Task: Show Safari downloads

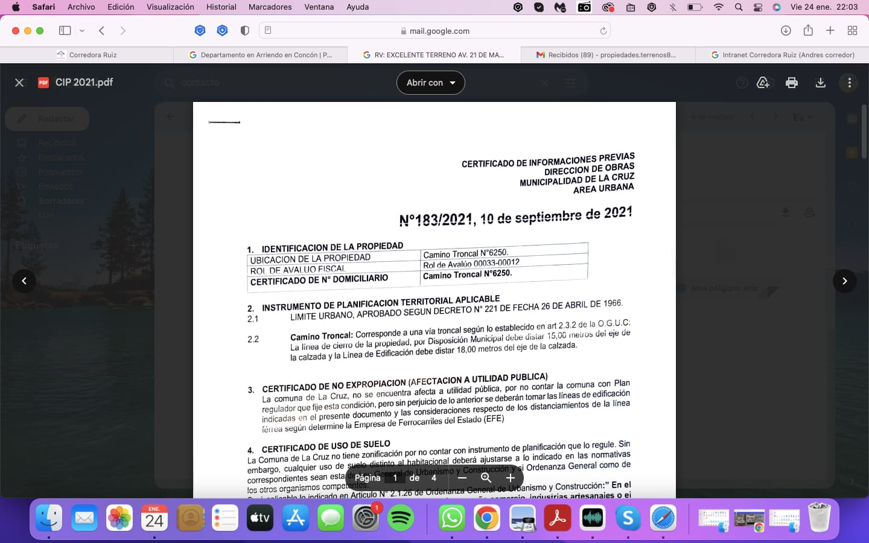Action: (786, 31)
